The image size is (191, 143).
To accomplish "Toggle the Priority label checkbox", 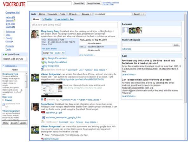I will (4, 38).
